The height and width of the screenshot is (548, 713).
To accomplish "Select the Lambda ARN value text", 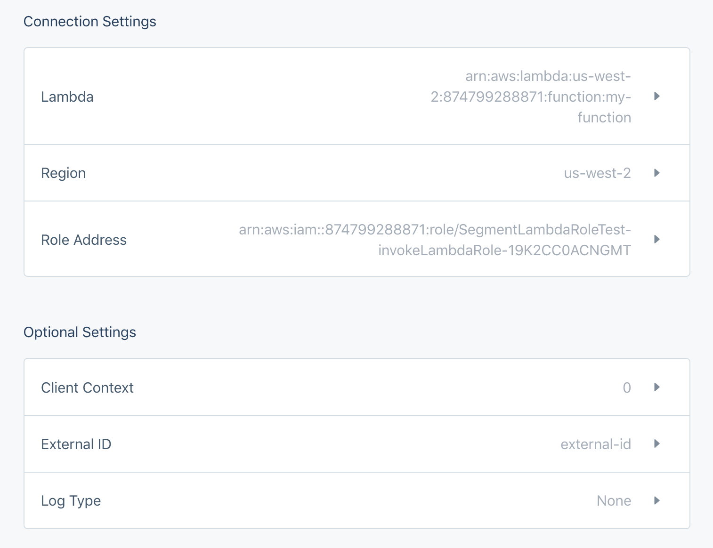I will pyautogui.click(x=548, y=97).
